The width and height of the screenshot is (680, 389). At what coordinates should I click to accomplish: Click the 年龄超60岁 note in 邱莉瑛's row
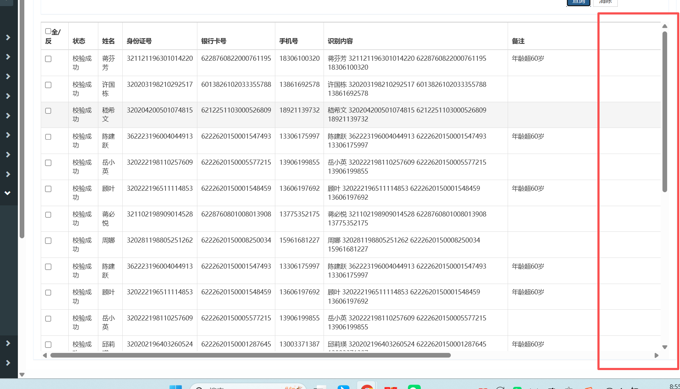pyautogui.click(x=528, y=344)
